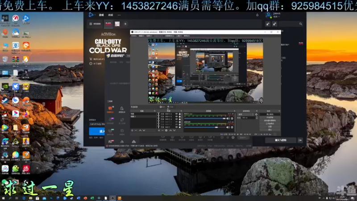
Task: Toggle visibility of 文本 (GDI+) 3 source
Action: point(176,122)
